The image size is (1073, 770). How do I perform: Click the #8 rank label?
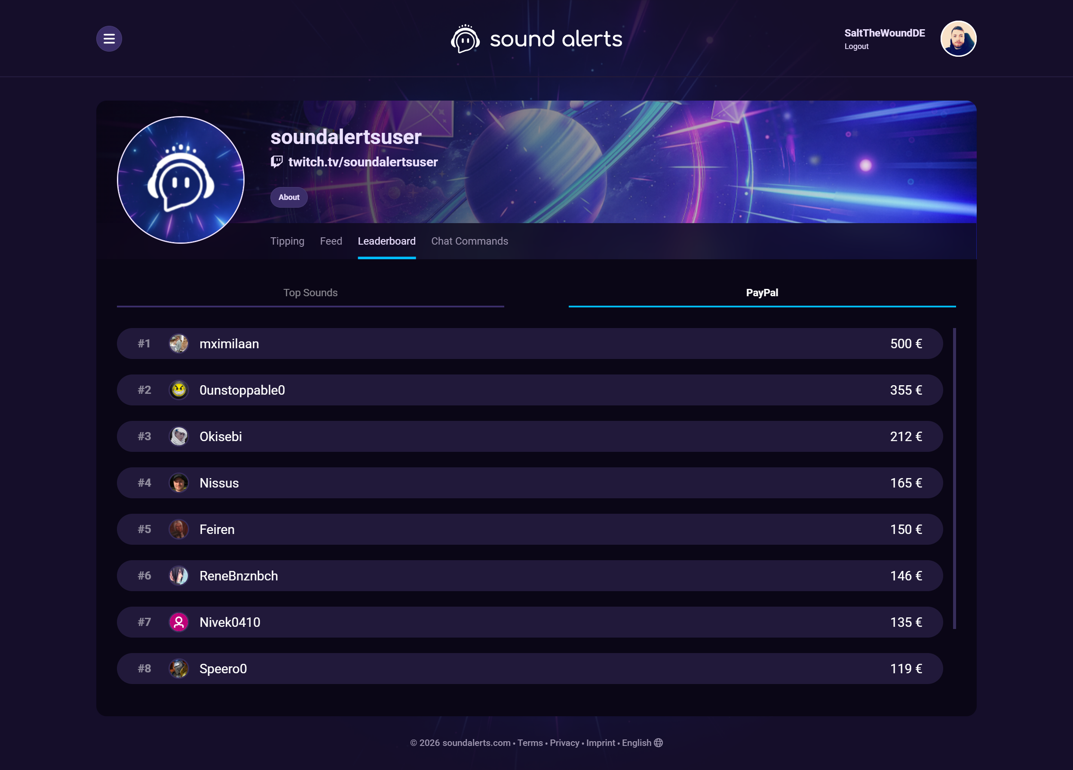coord(144,668)
